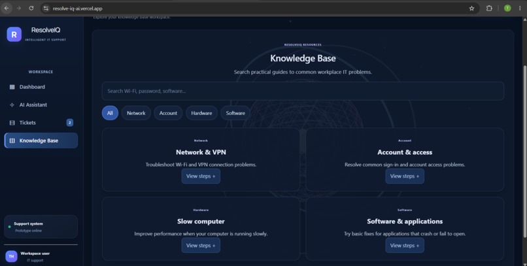Open the browser extensions menu
This screenshot has height=266, width=527.
489,8
